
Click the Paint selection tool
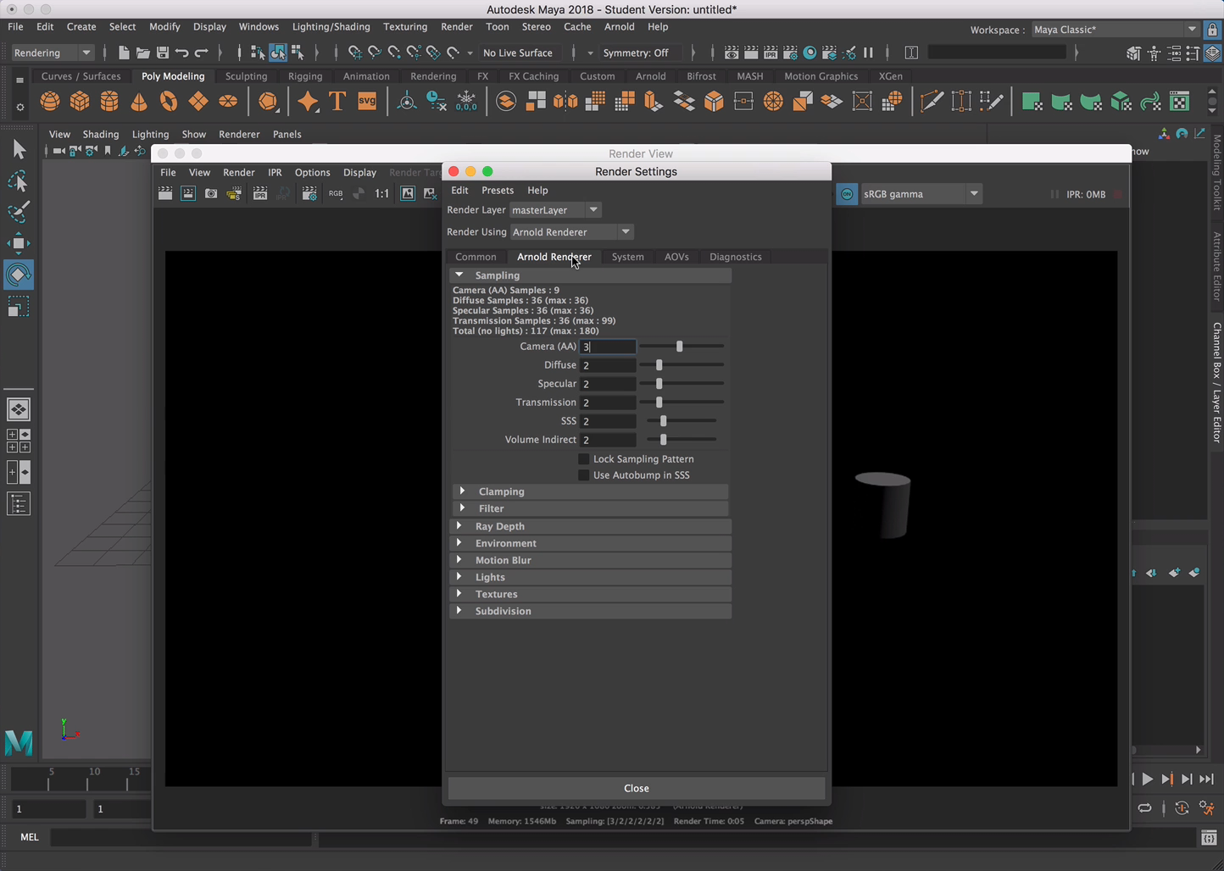tap(18, 212)
